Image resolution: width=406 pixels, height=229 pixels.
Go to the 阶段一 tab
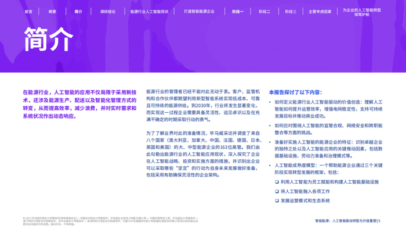pyautogui.click(x=238, y=12)
